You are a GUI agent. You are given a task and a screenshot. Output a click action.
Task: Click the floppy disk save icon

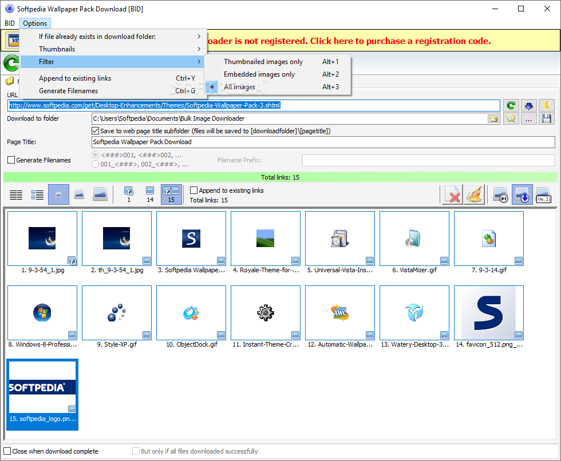(x=546, y=118)
